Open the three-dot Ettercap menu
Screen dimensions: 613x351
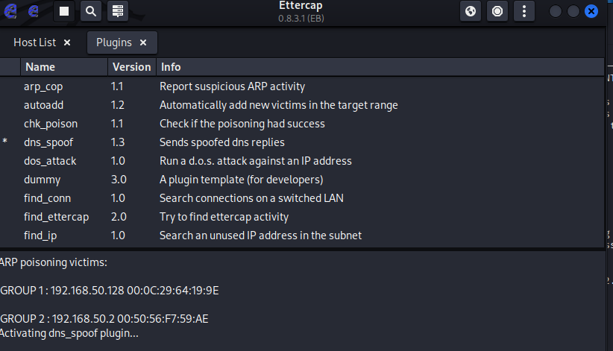pos(524,11)
